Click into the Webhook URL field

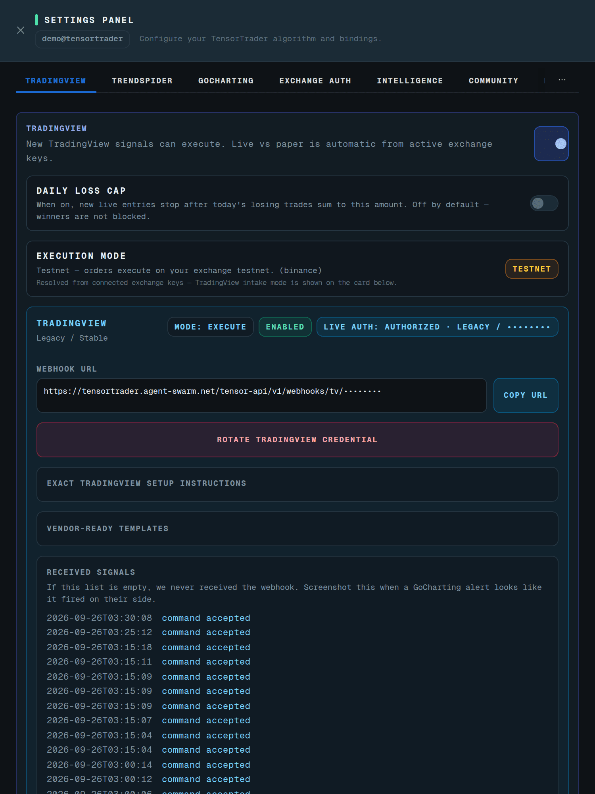[x=261, y=395]
